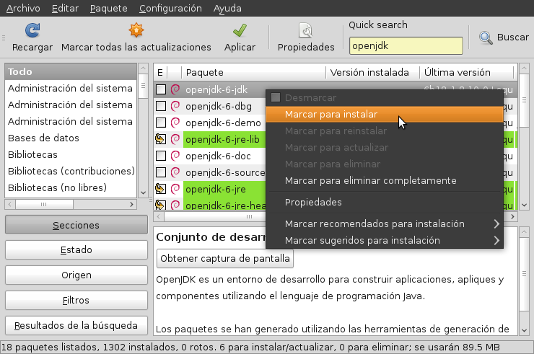The height and width of the screenshot is (354, 534).
Task: Open the Propiedades toolbar icon
Action: [306, 30]
